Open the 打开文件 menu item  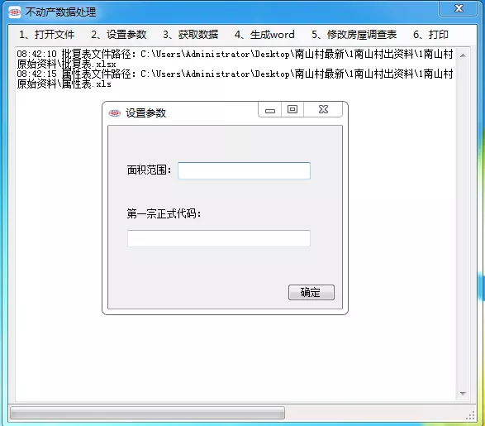47,35
